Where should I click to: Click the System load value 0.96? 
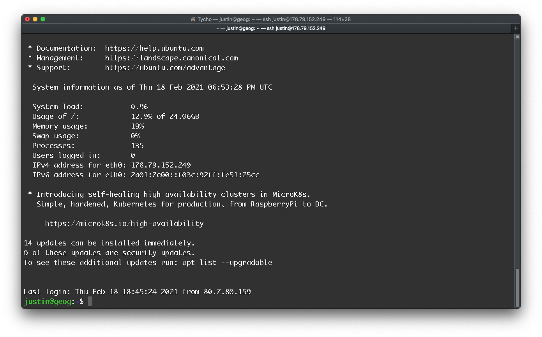tap(139, 107)
